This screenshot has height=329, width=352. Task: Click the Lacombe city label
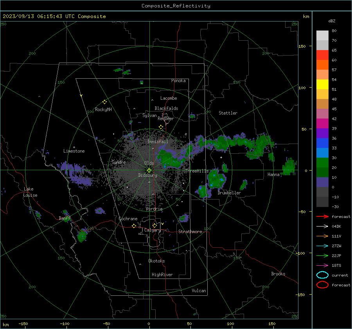(169, 98)
